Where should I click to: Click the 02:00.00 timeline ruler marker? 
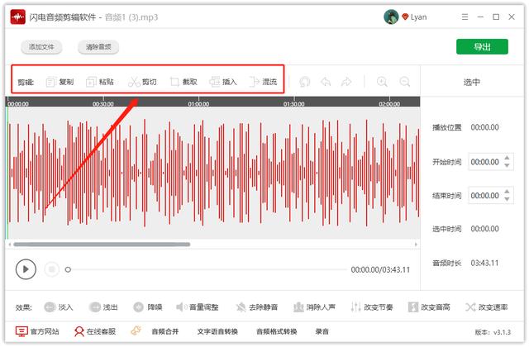389,104
